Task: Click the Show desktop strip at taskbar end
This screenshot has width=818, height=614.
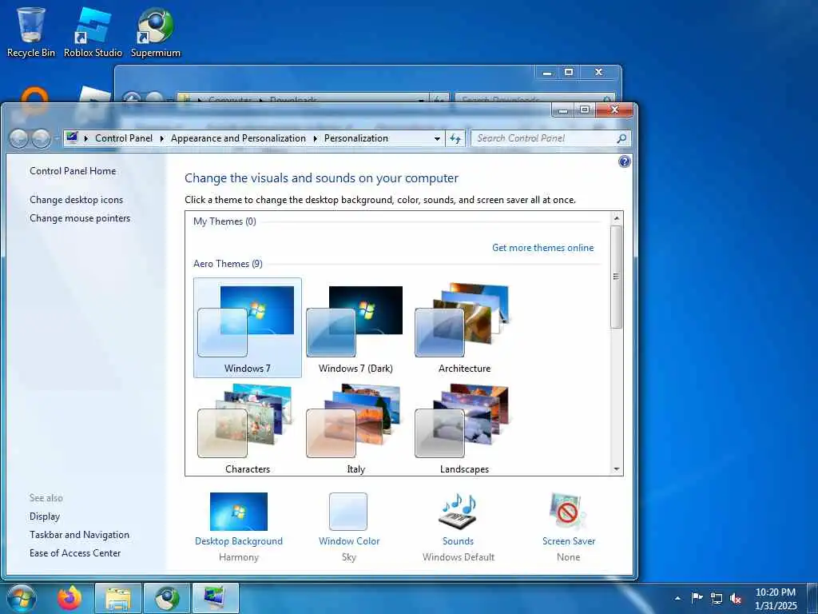Action: [813, 599]
